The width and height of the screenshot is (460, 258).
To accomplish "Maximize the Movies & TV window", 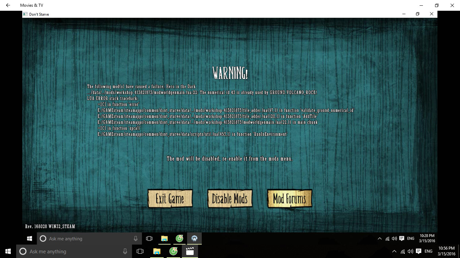I will click(437, 5).
